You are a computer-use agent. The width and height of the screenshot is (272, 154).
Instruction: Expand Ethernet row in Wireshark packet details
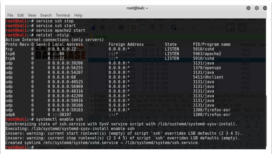pyautogui.click(x=92, y=101)
